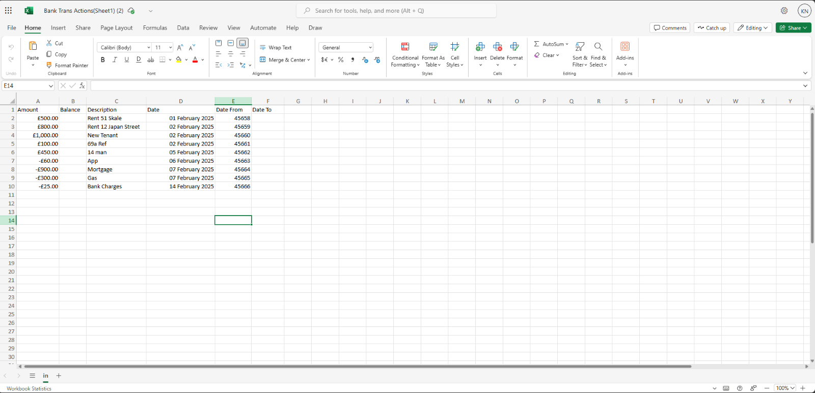Open the font name dropdown

[149, 48]
